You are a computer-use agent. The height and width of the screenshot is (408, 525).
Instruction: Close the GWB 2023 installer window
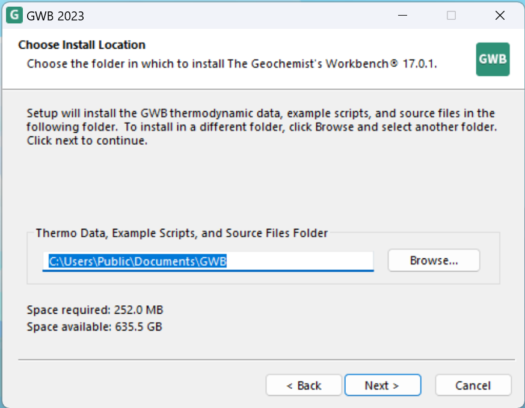click(x=500, y=16)
